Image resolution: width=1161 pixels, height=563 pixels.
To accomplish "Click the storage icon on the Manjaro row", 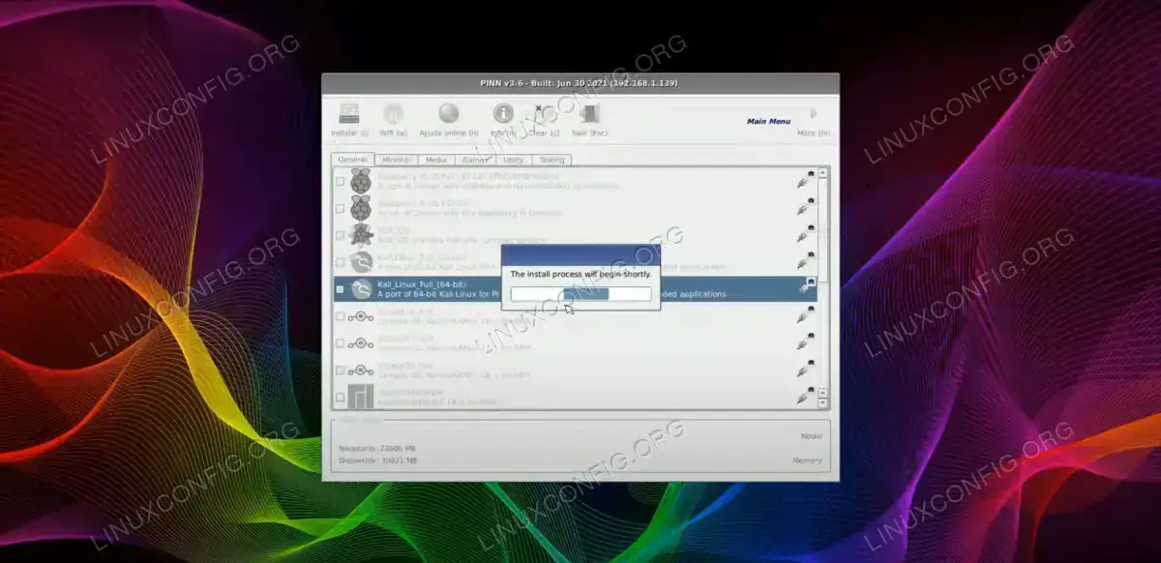I will pos(805,395).
